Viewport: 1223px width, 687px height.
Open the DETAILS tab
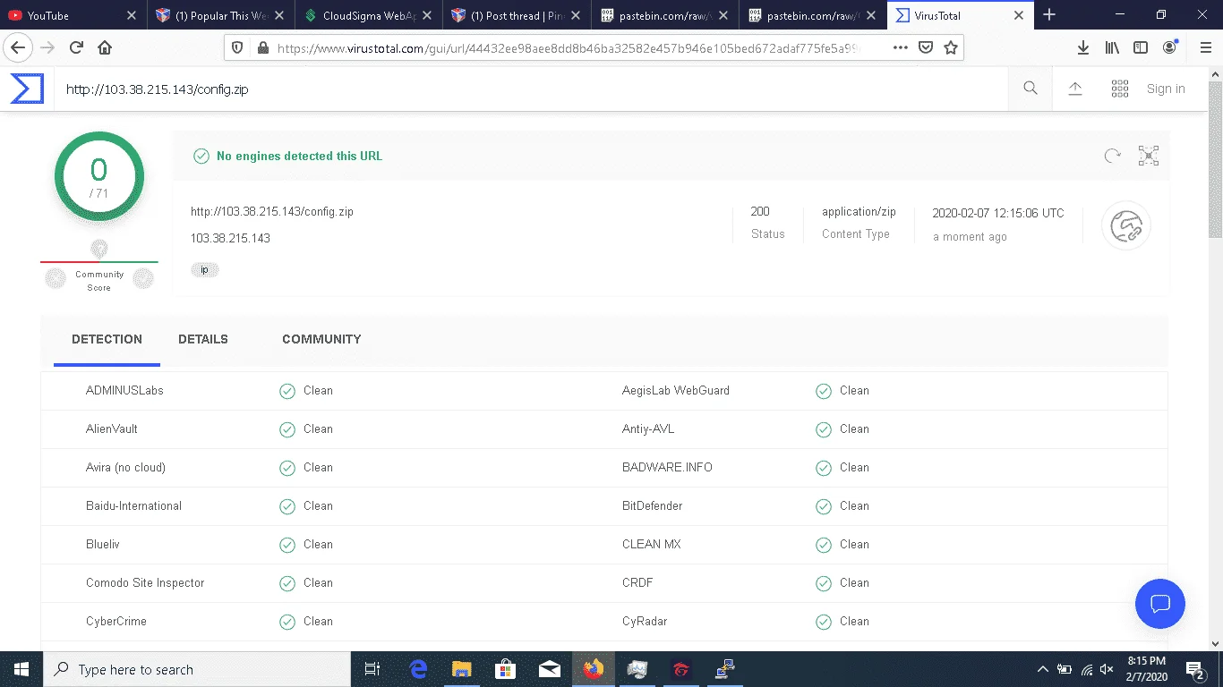[x=203, y=339]
